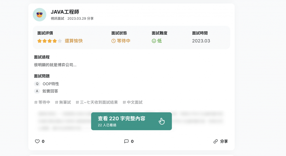Click the 面試難度 label
The image size is (286, 156).
(159, 33)
